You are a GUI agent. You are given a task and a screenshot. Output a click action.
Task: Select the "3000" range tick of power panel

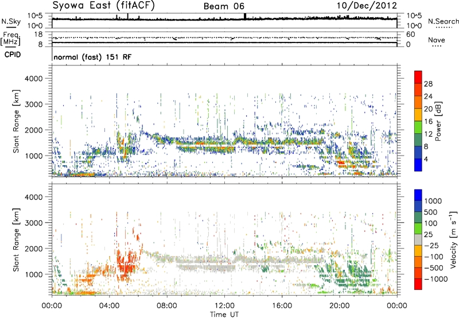pyautogui.click(x=34, y=104)
